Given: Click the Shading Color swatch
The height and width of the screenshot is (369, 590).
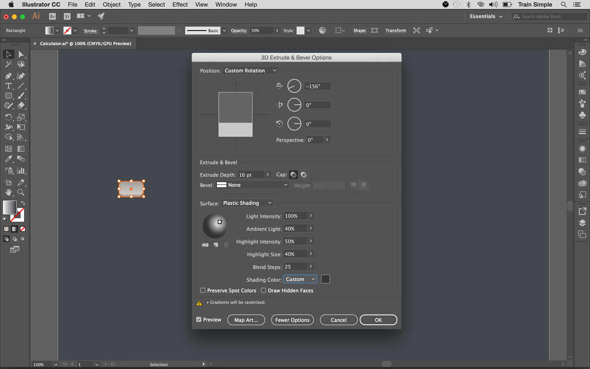Looking at the screenshot, I should click(x=325, y=279).
